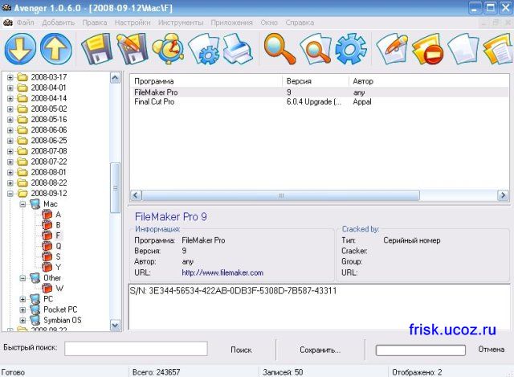Open the Справка menu
Screen dimensions: 514x377
click(x=300, y=23)
